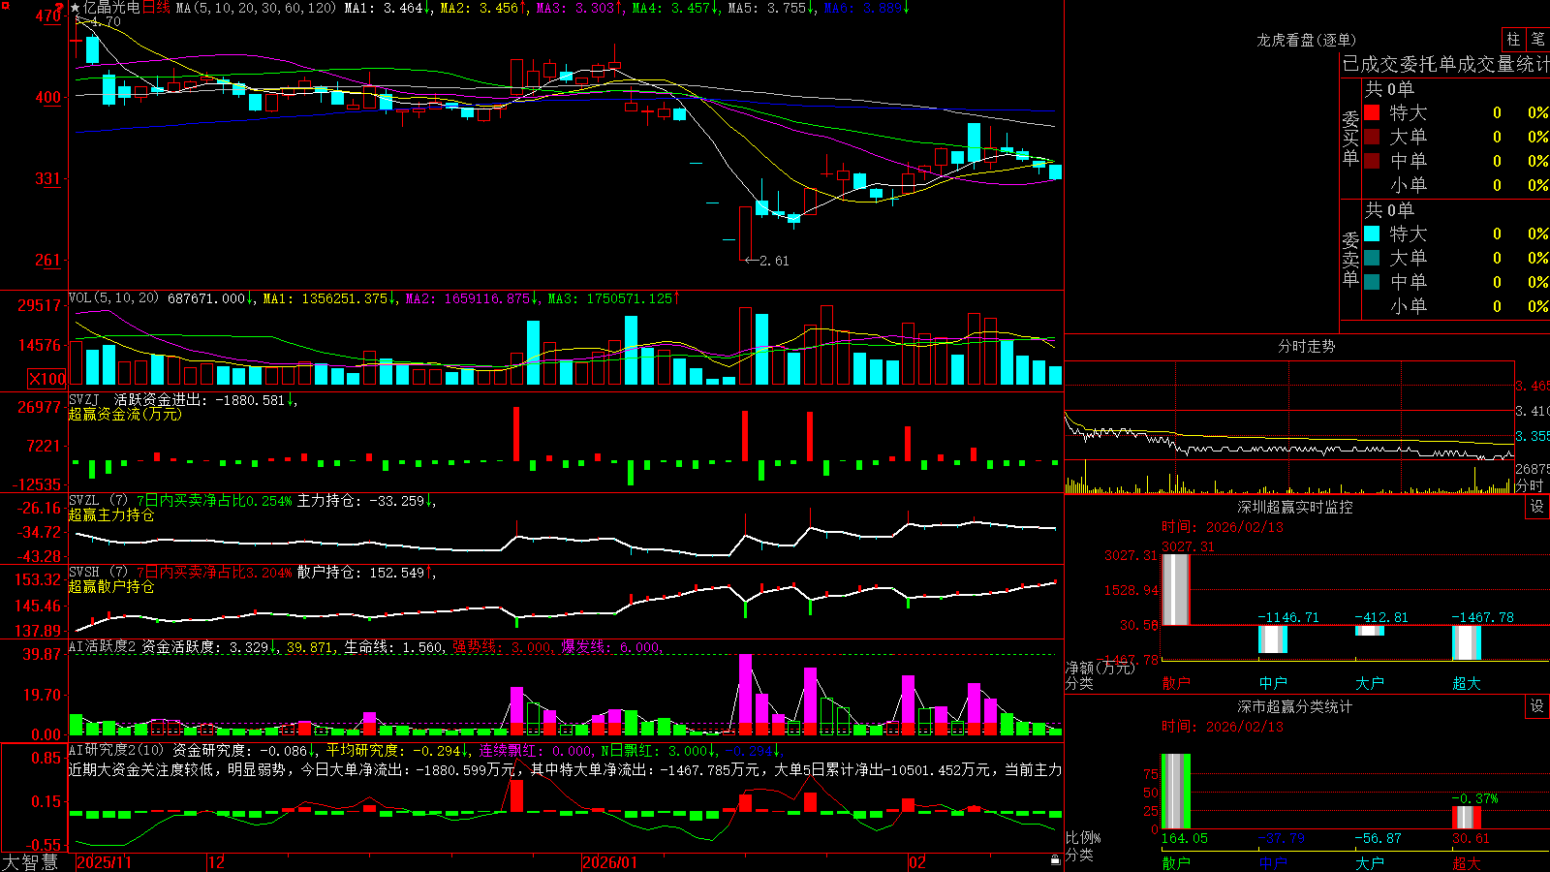
Task: Click the lock icon at chart bottom-right
Action: pos(1056,860)
